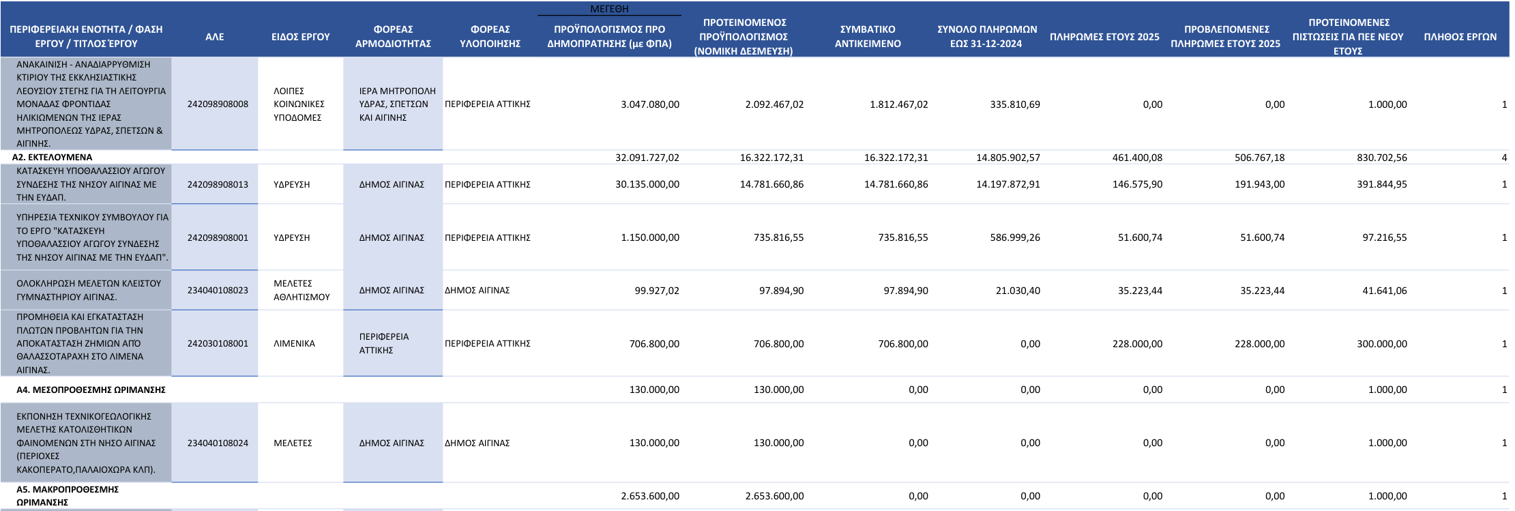Click the ΜΕΛΕΤΕΣ ΑΘΛΗΤΙΣΜΟΥ cell
This screenshot has width=1515, height=511.
[x=301, y=290]
